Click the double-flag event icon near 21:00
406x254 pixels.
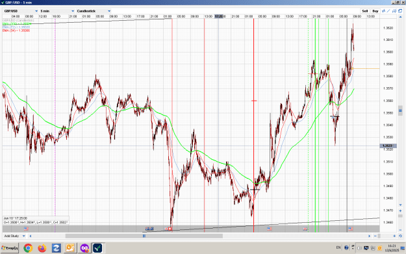pos(149,229)
